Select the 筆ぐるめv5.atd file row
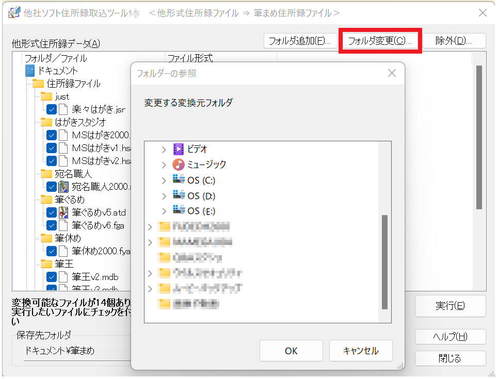Image resolution: width=498 pixels, height=379 pixels. point(99,212)
